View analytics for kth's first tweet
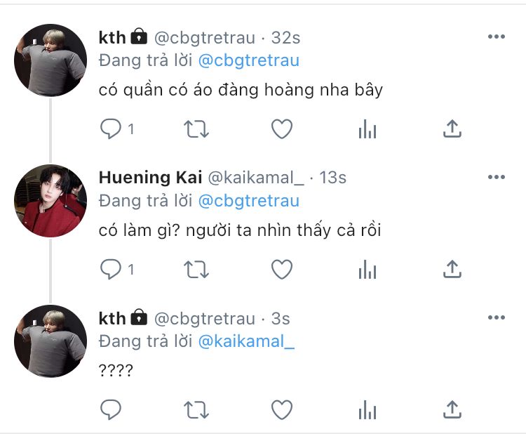The image size is (526, 434). (x=367, y=129)
